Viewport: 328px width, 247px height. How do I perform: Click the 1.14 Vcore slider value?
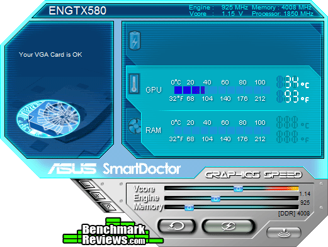tap(305, 194)
